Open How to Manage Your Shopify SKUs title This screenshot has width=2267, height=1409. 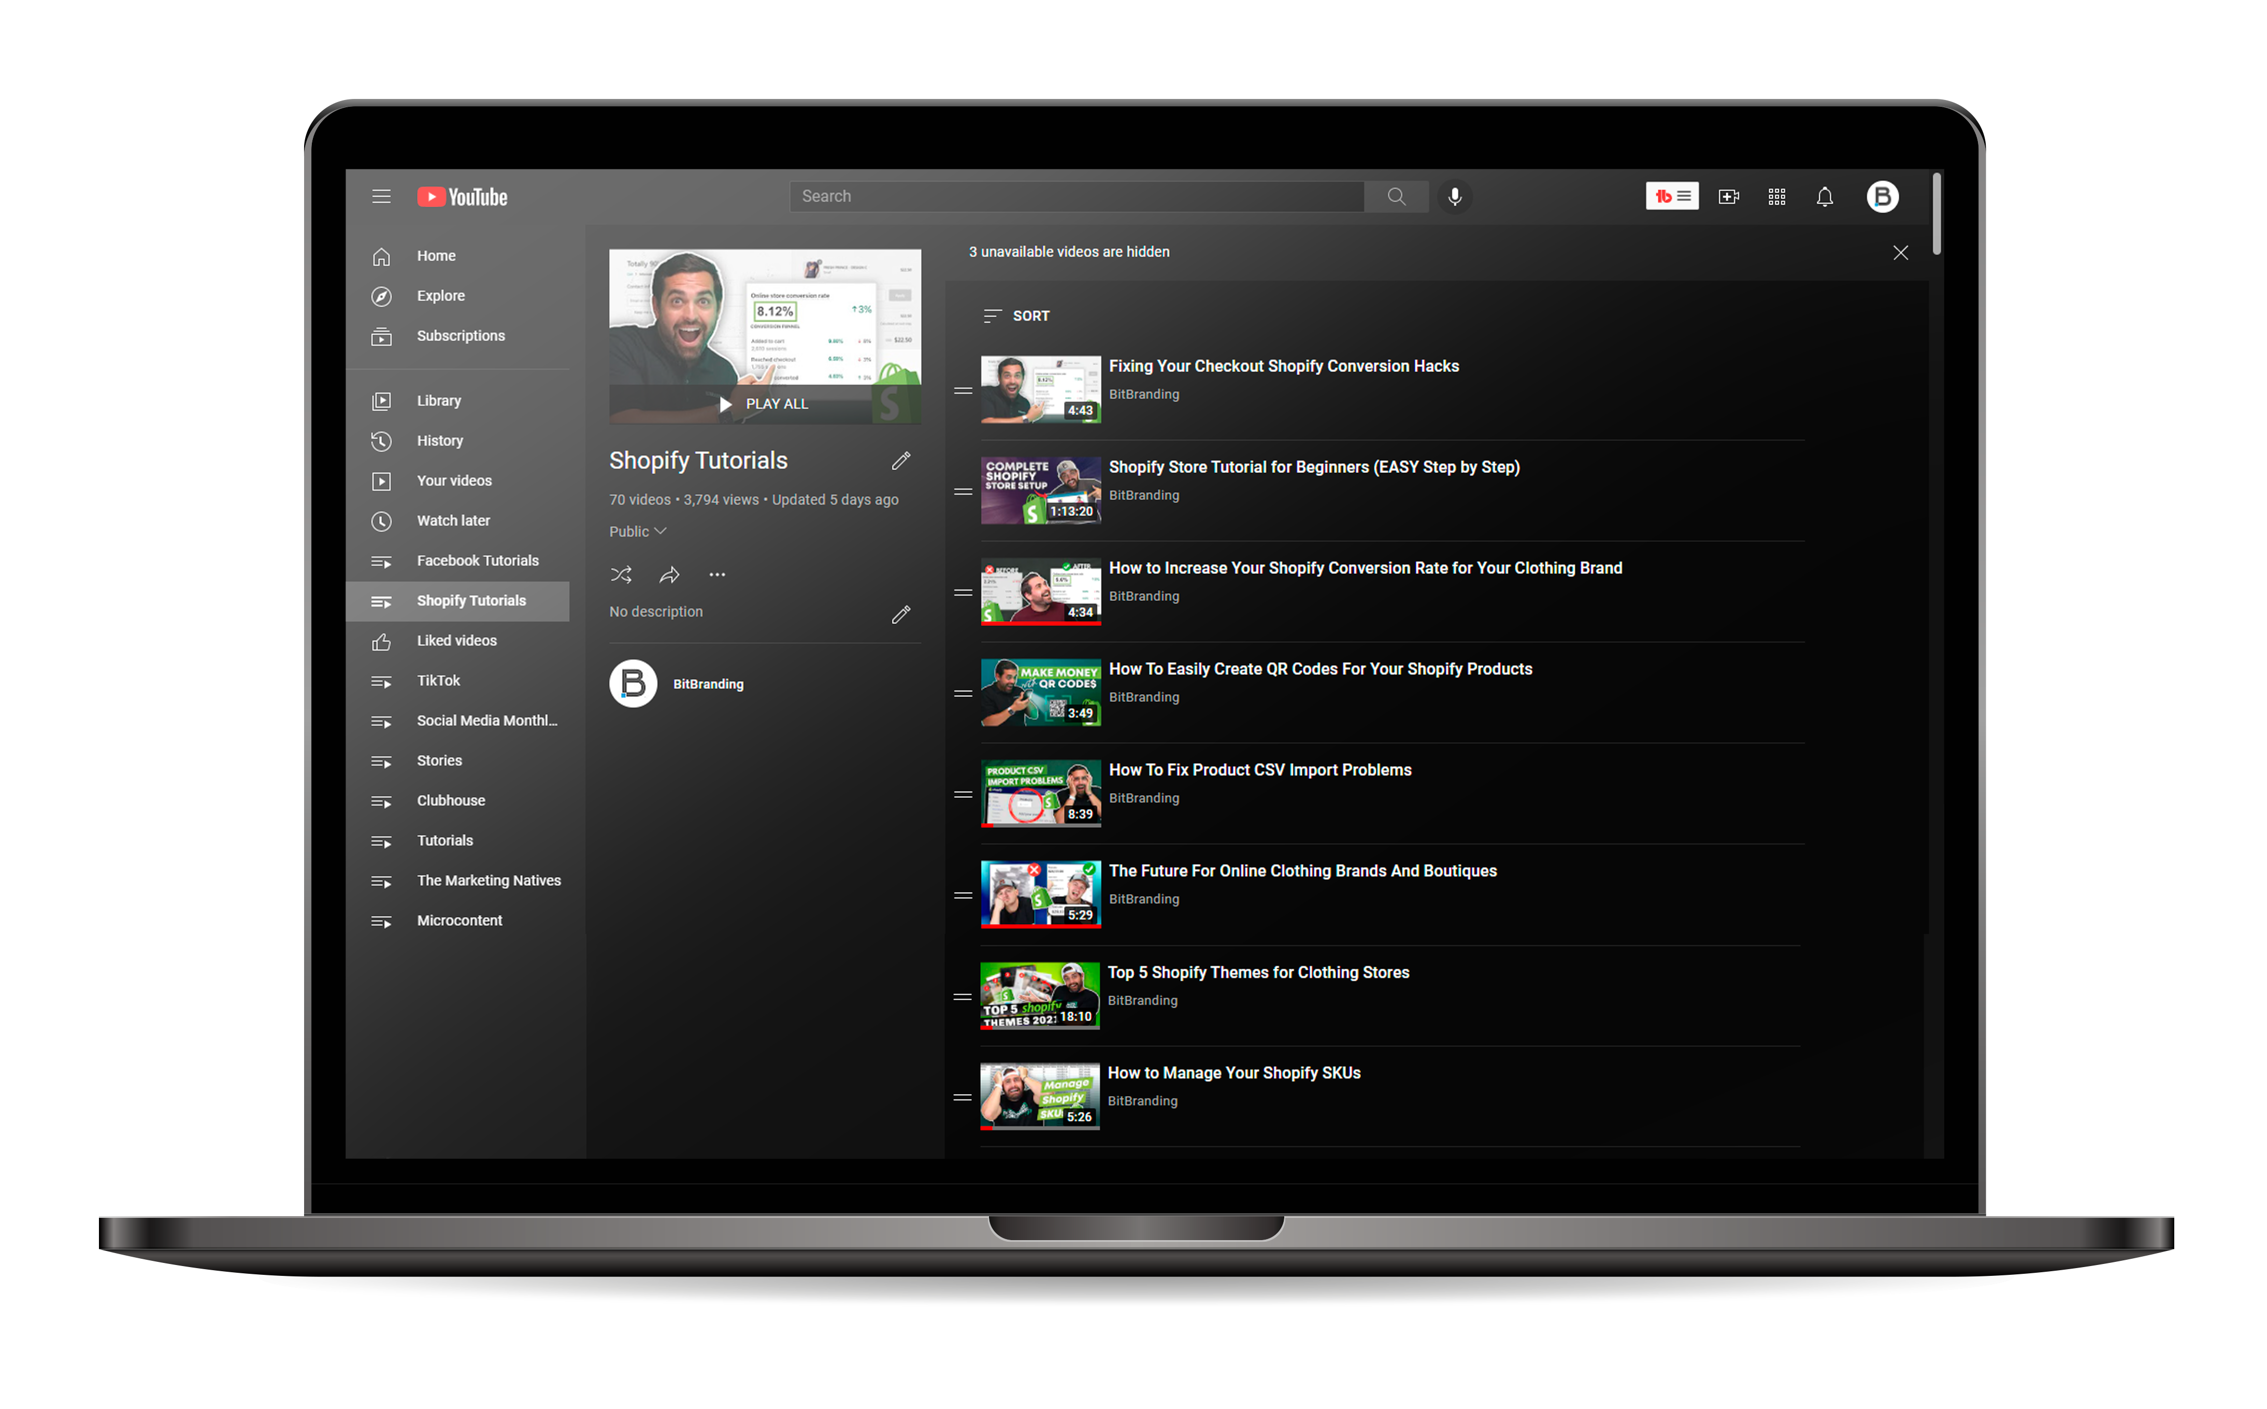click(1233, 1073)
